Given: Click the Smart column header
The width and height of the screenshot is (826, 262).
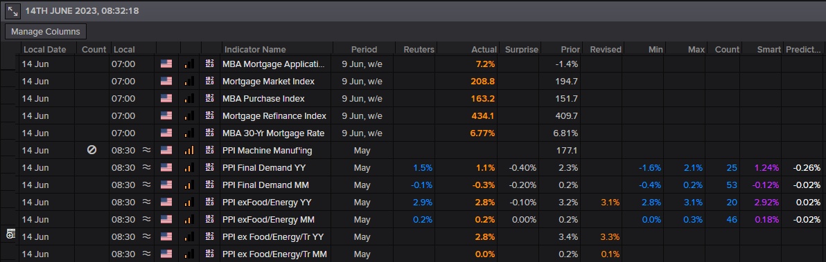Looking at the screenshot, I should [768, 49].
